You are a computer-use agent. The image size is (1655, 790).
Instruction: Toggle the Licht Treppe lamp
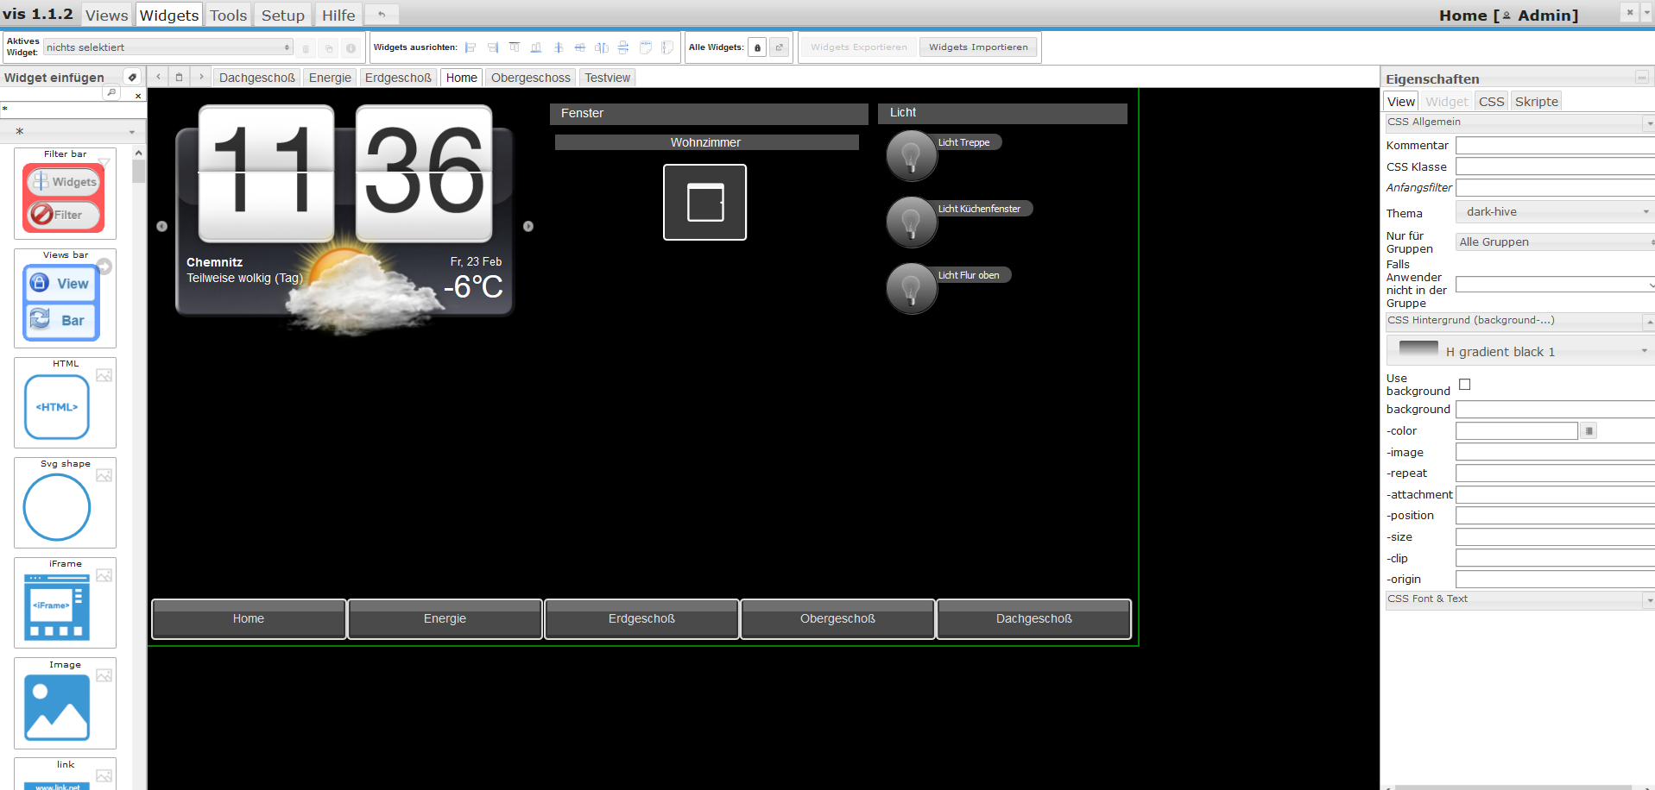point(911,156)
